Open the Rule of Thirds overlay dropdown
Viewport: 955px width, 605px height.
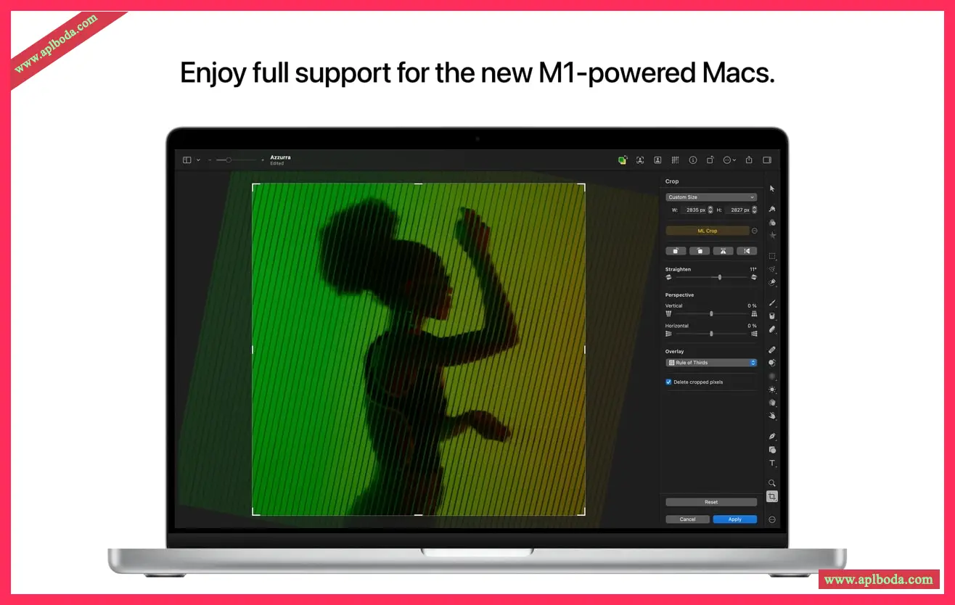710,363
